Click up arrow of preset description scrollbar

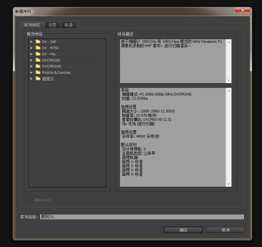(x=228, y=42)
